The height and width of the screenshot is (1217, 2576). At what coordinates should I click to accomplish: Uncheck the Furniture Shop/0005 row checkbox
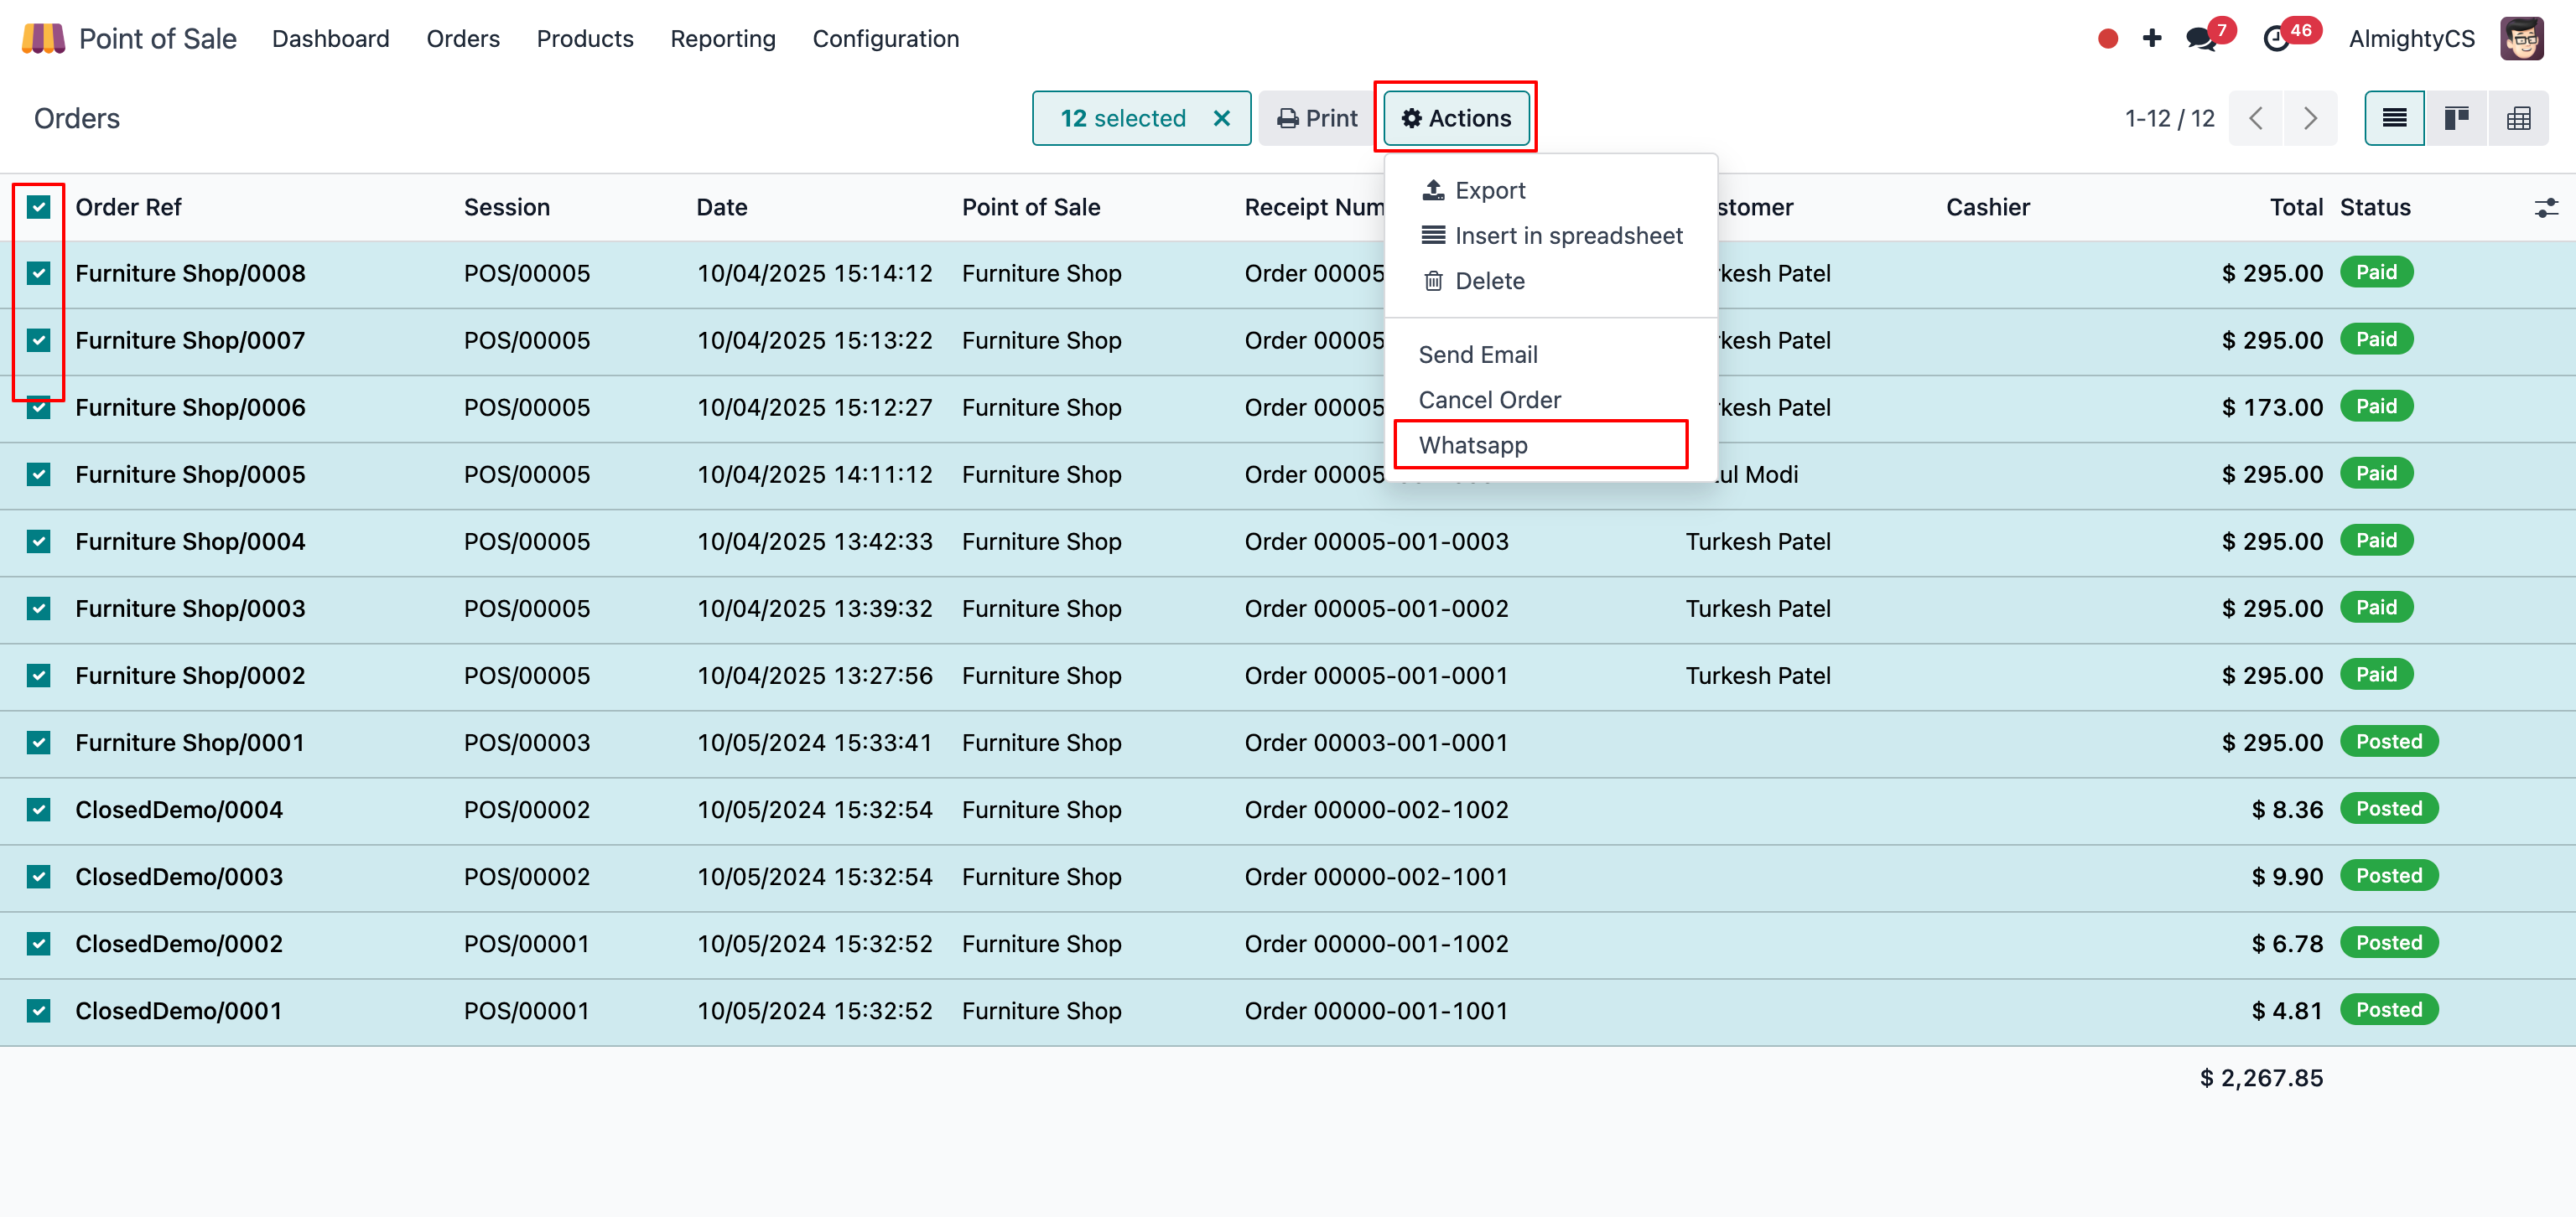coord(39,474)
